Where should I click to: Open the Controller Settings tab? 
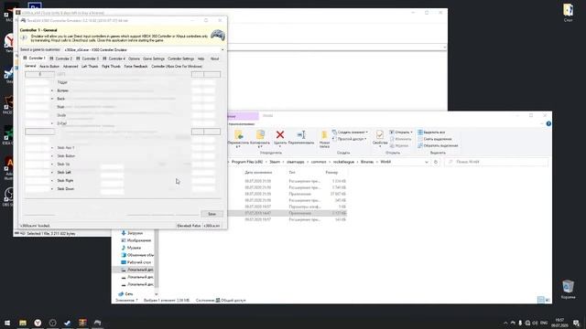pyautogui.click(x=181, y=58)
